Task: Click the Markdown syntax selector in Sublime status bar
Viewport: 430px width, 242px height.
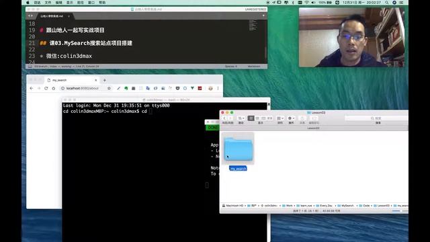Action: point(254,67)
